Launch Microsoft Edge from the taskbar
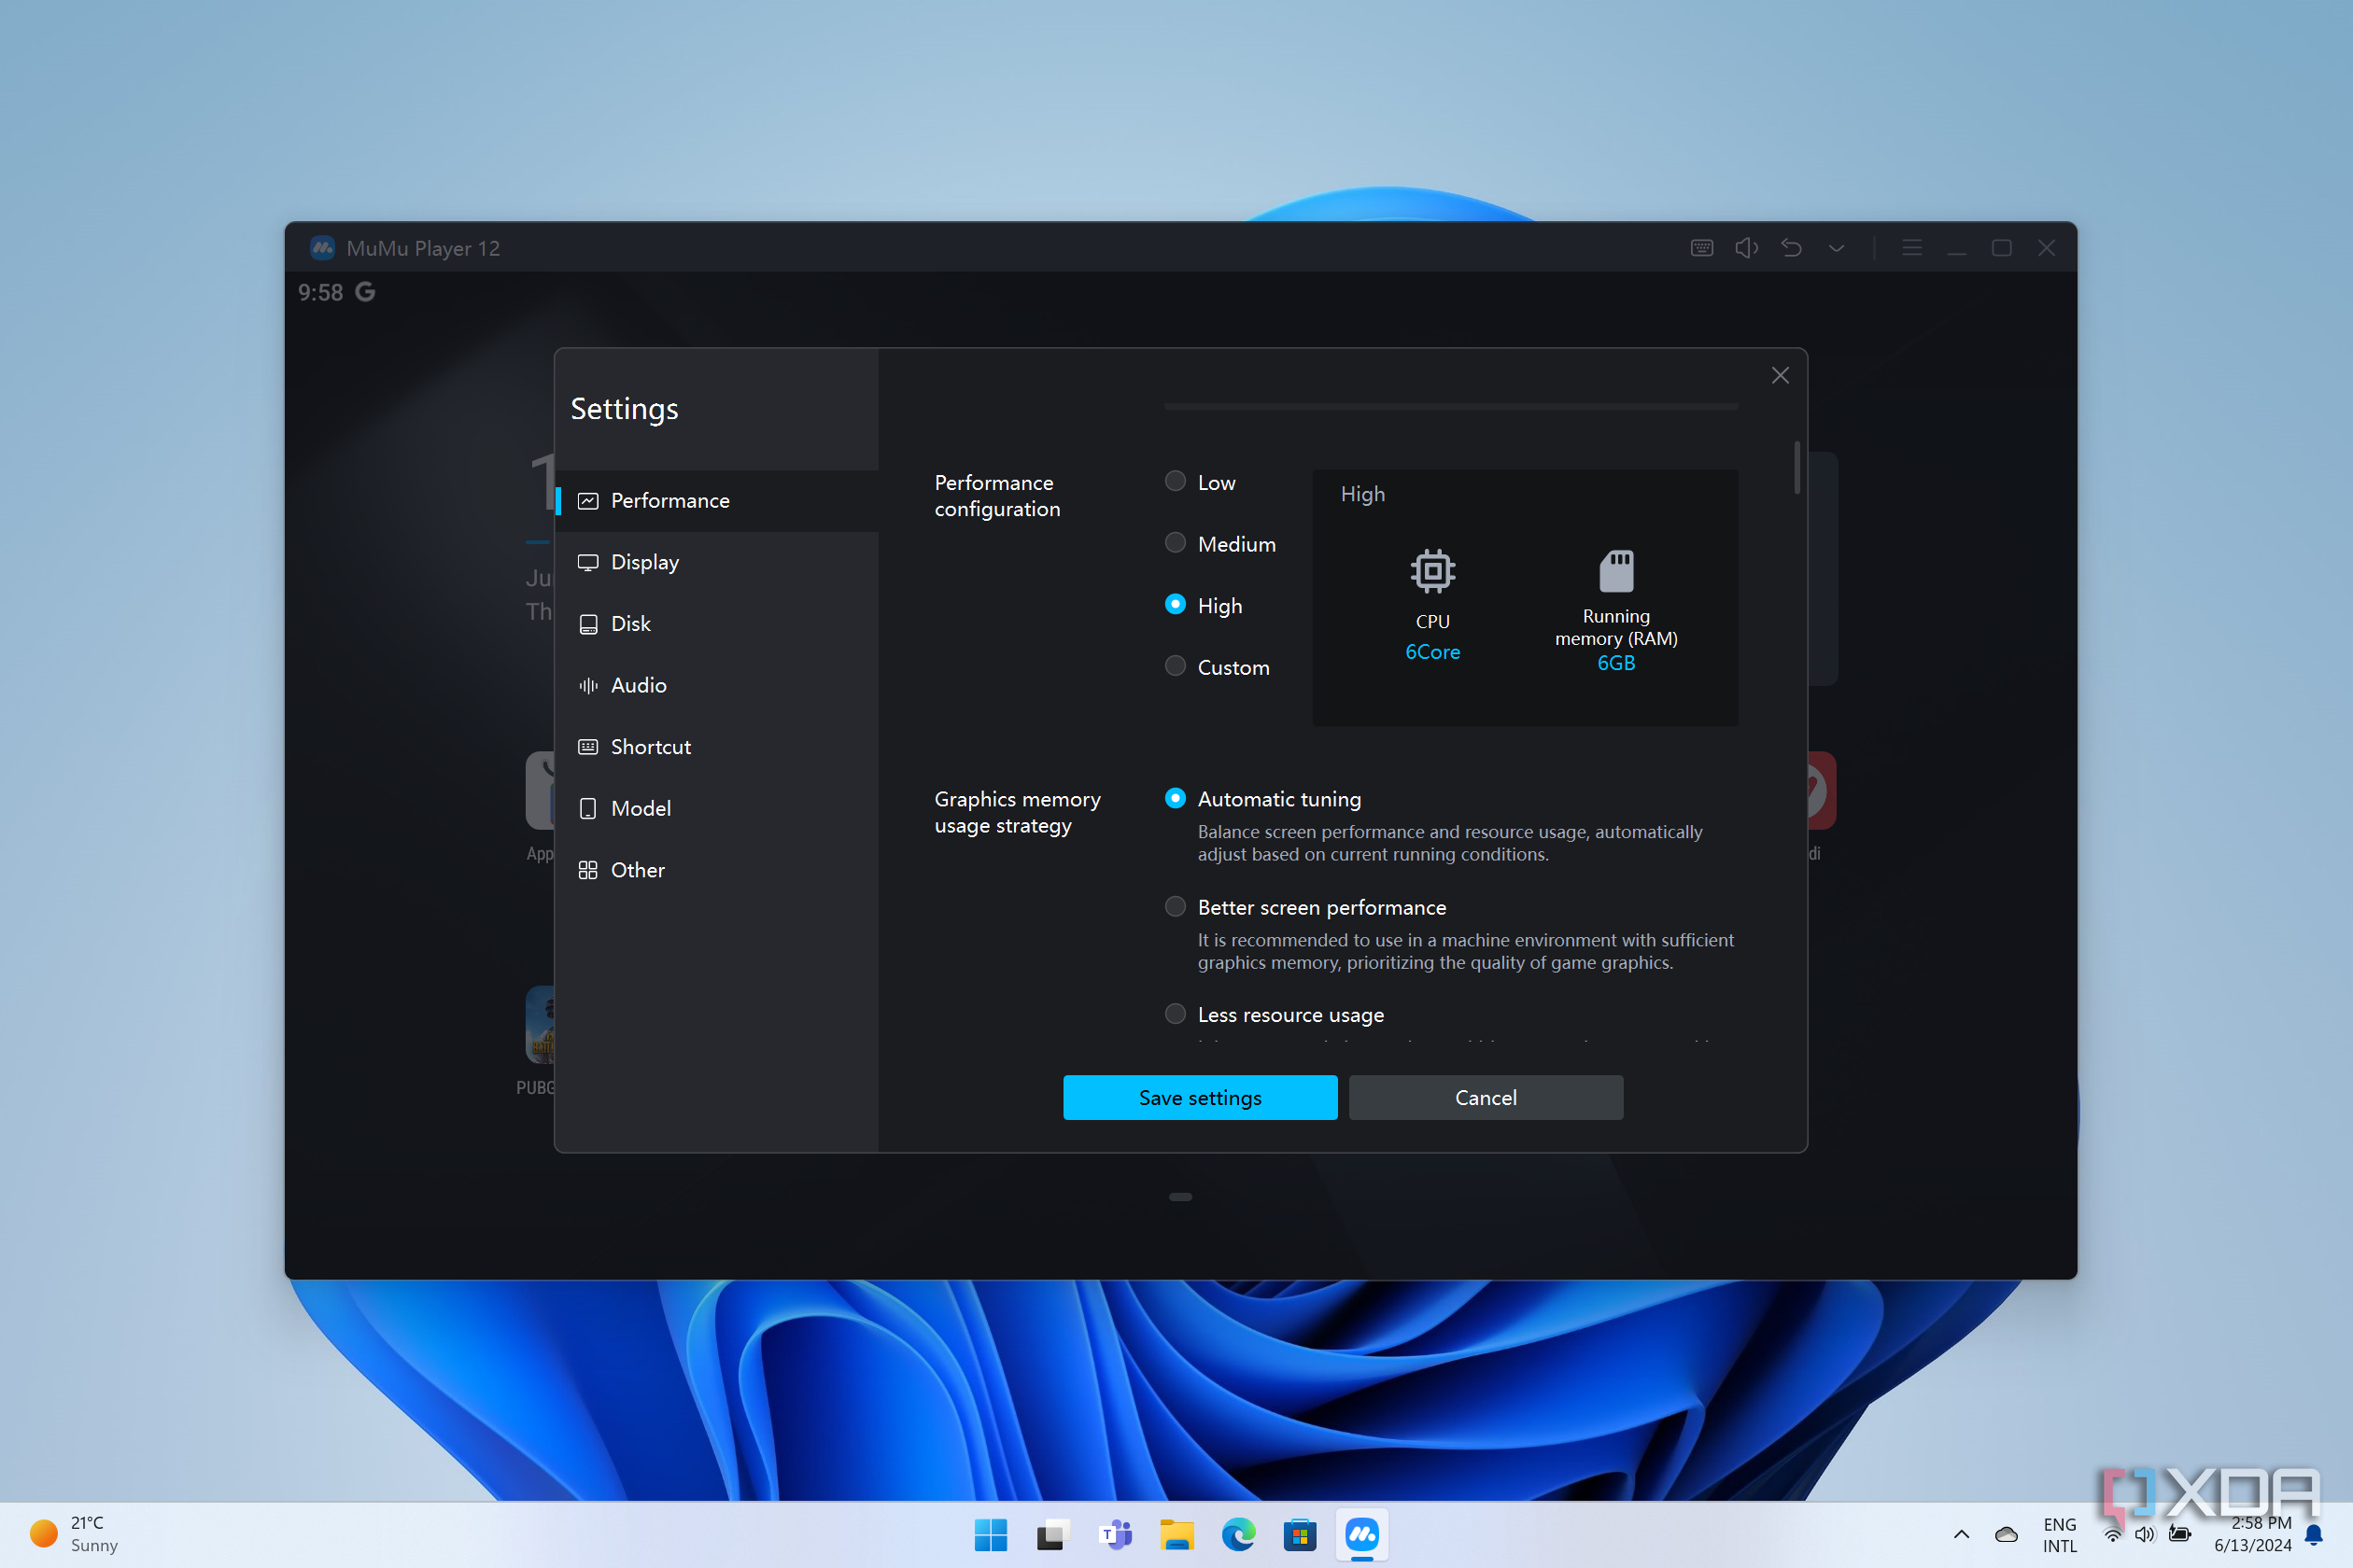 (1238, 1534)
